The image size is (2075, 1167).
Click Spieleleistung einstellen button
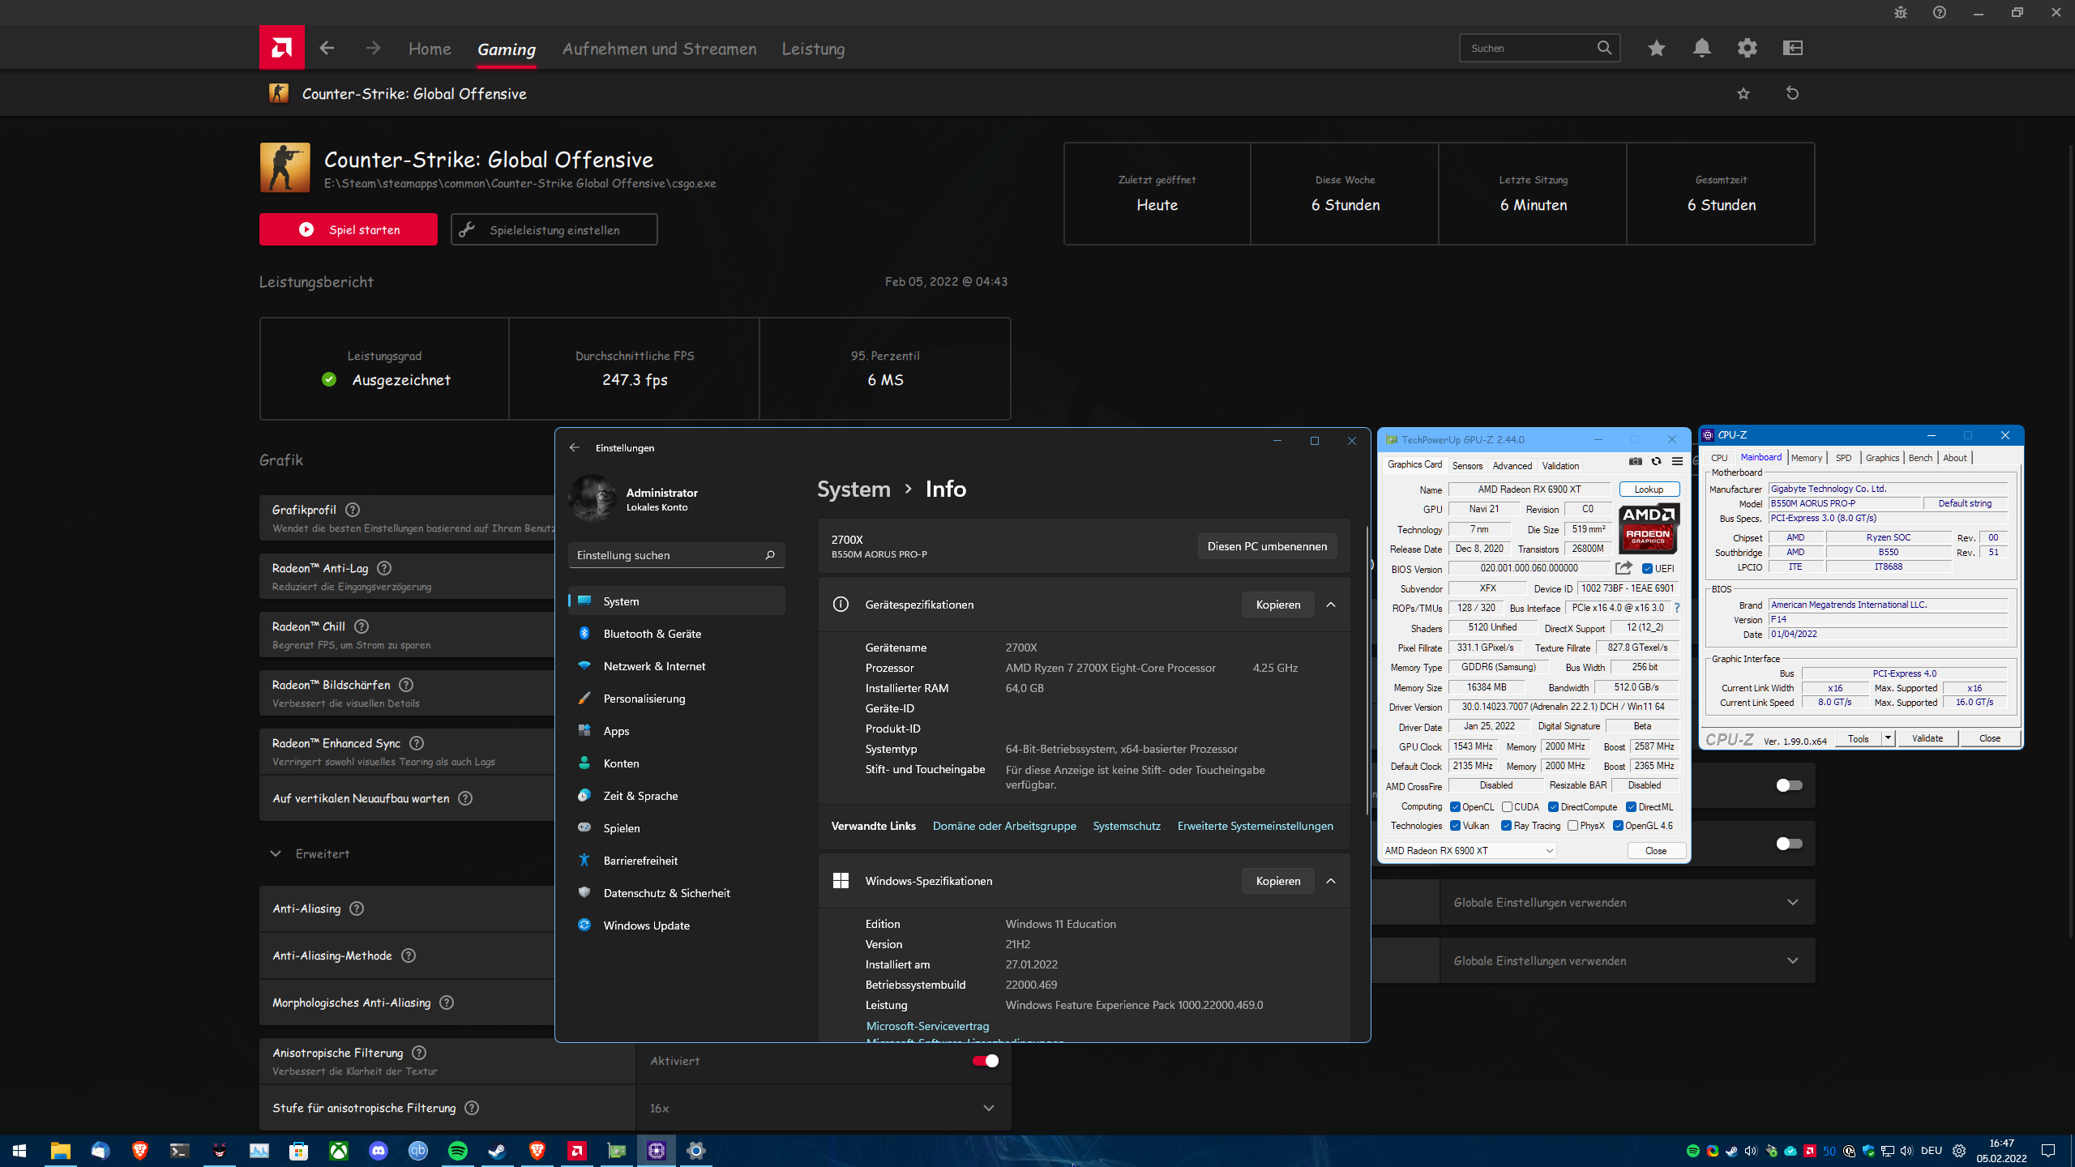click(554, 229)
